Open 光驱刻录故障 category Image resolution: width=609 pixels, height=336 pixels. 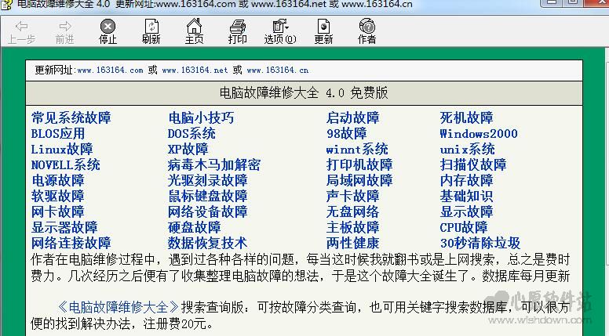[207, 181]
